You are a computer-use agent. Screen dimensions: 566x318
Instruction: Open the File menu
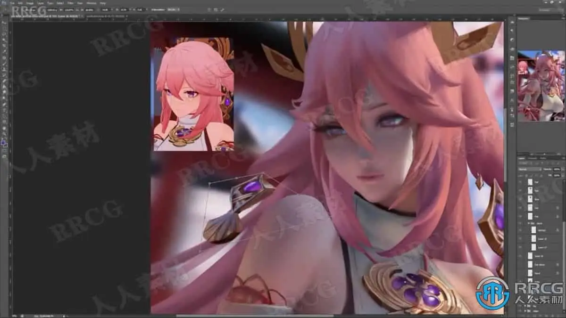[13, 3]
